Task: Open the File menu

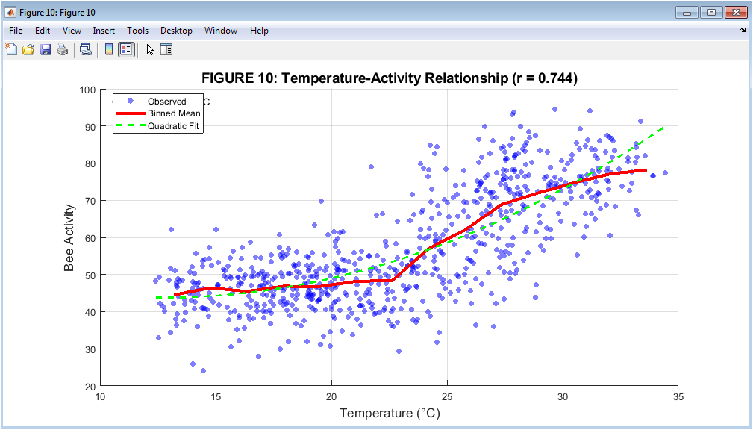Action: click(16, 31)
